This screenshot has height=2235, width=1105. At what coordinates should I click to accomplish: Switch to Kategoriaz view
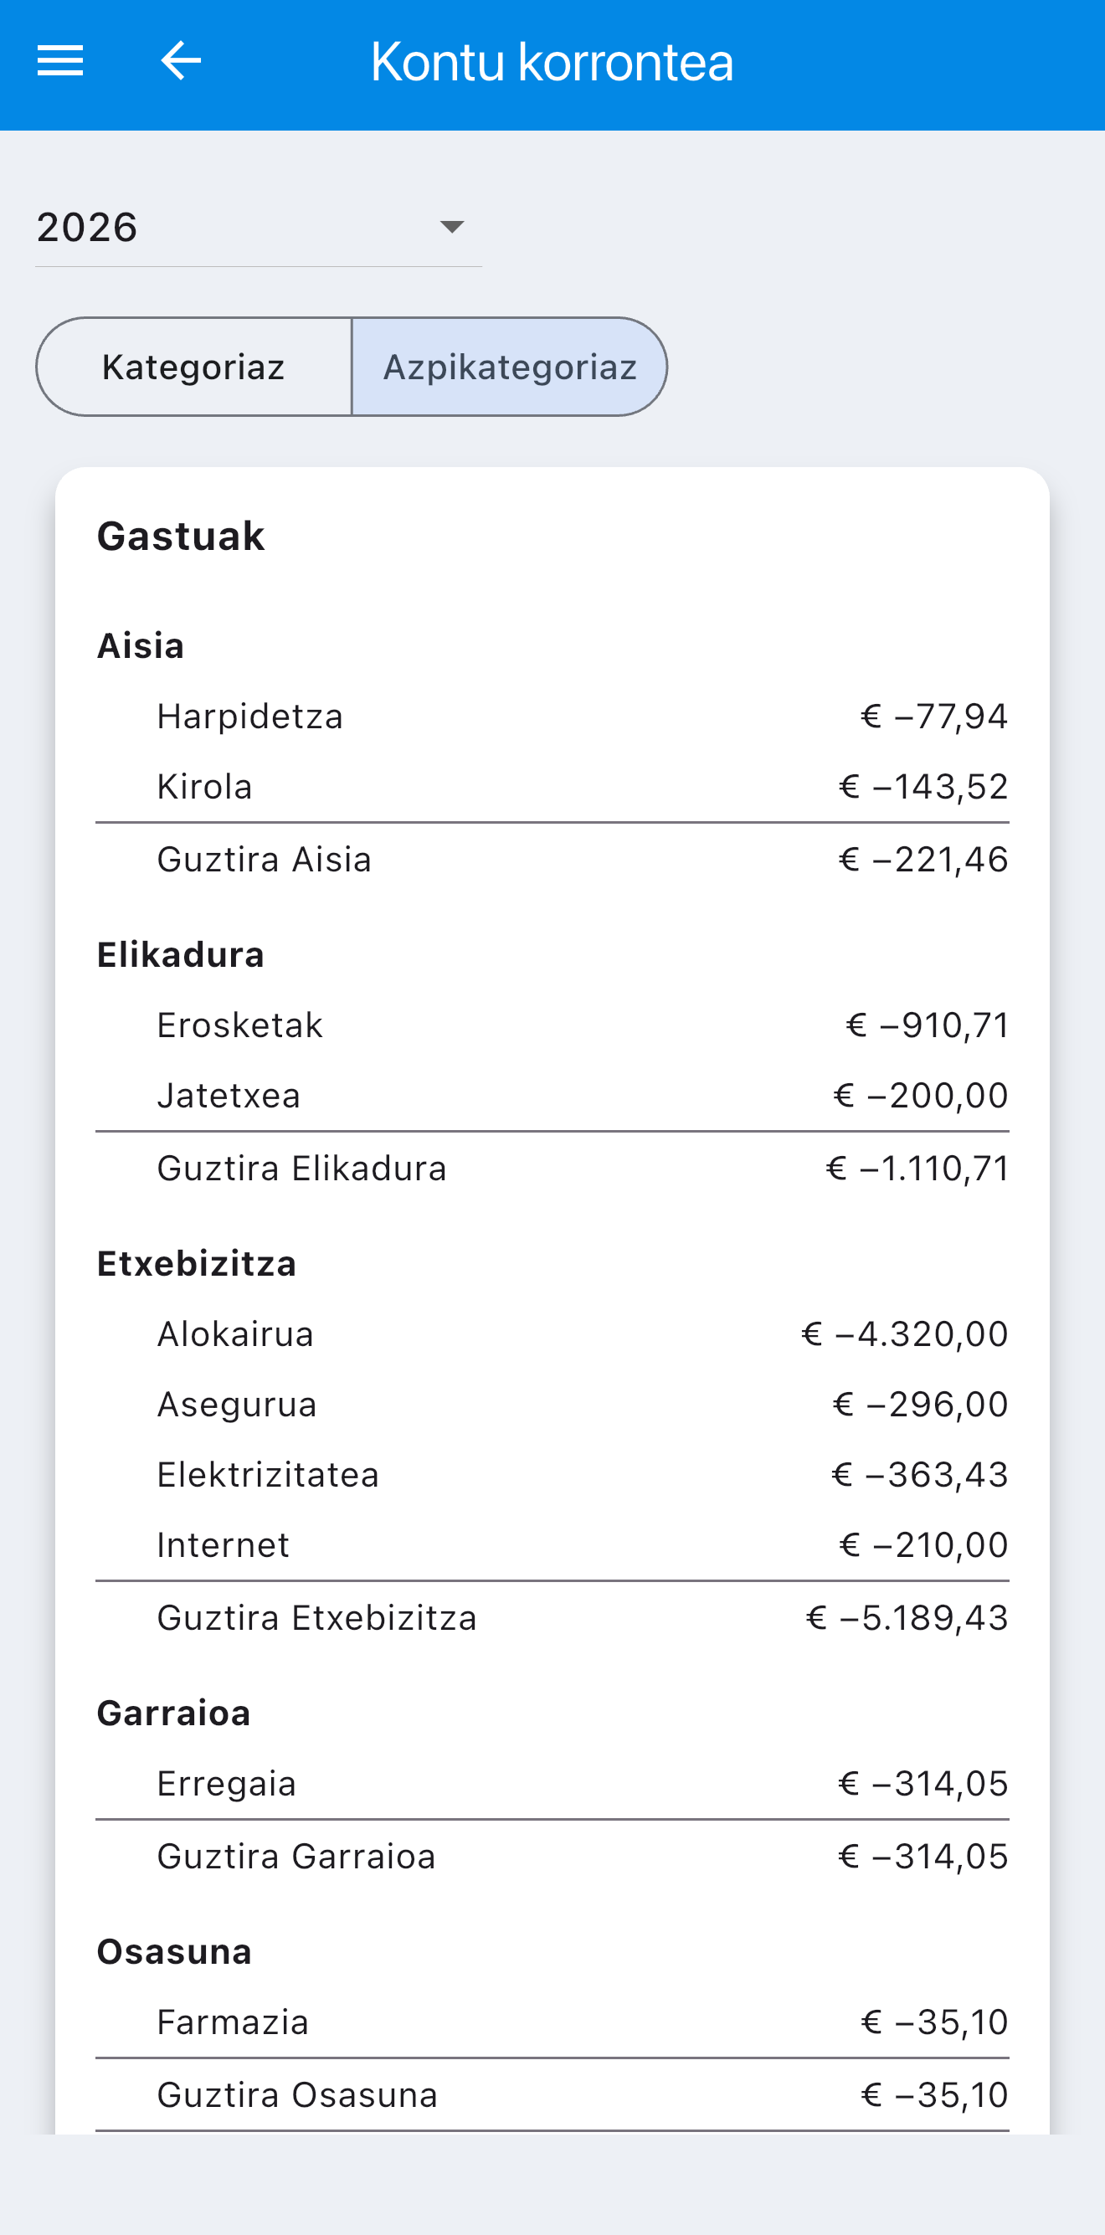coord(193,367)
